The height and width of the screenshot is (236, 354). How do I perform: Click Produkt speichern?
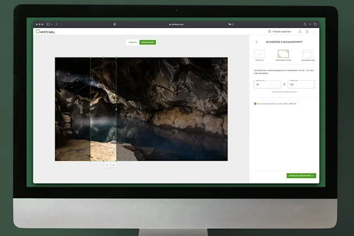[x=280, y=32]
